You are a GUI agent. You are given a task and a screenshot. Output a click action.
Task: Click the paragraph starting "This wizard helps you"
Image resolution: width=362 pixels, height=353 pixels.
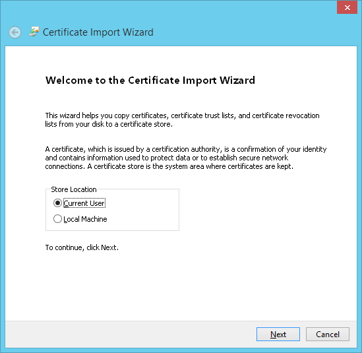click(182, 119)
